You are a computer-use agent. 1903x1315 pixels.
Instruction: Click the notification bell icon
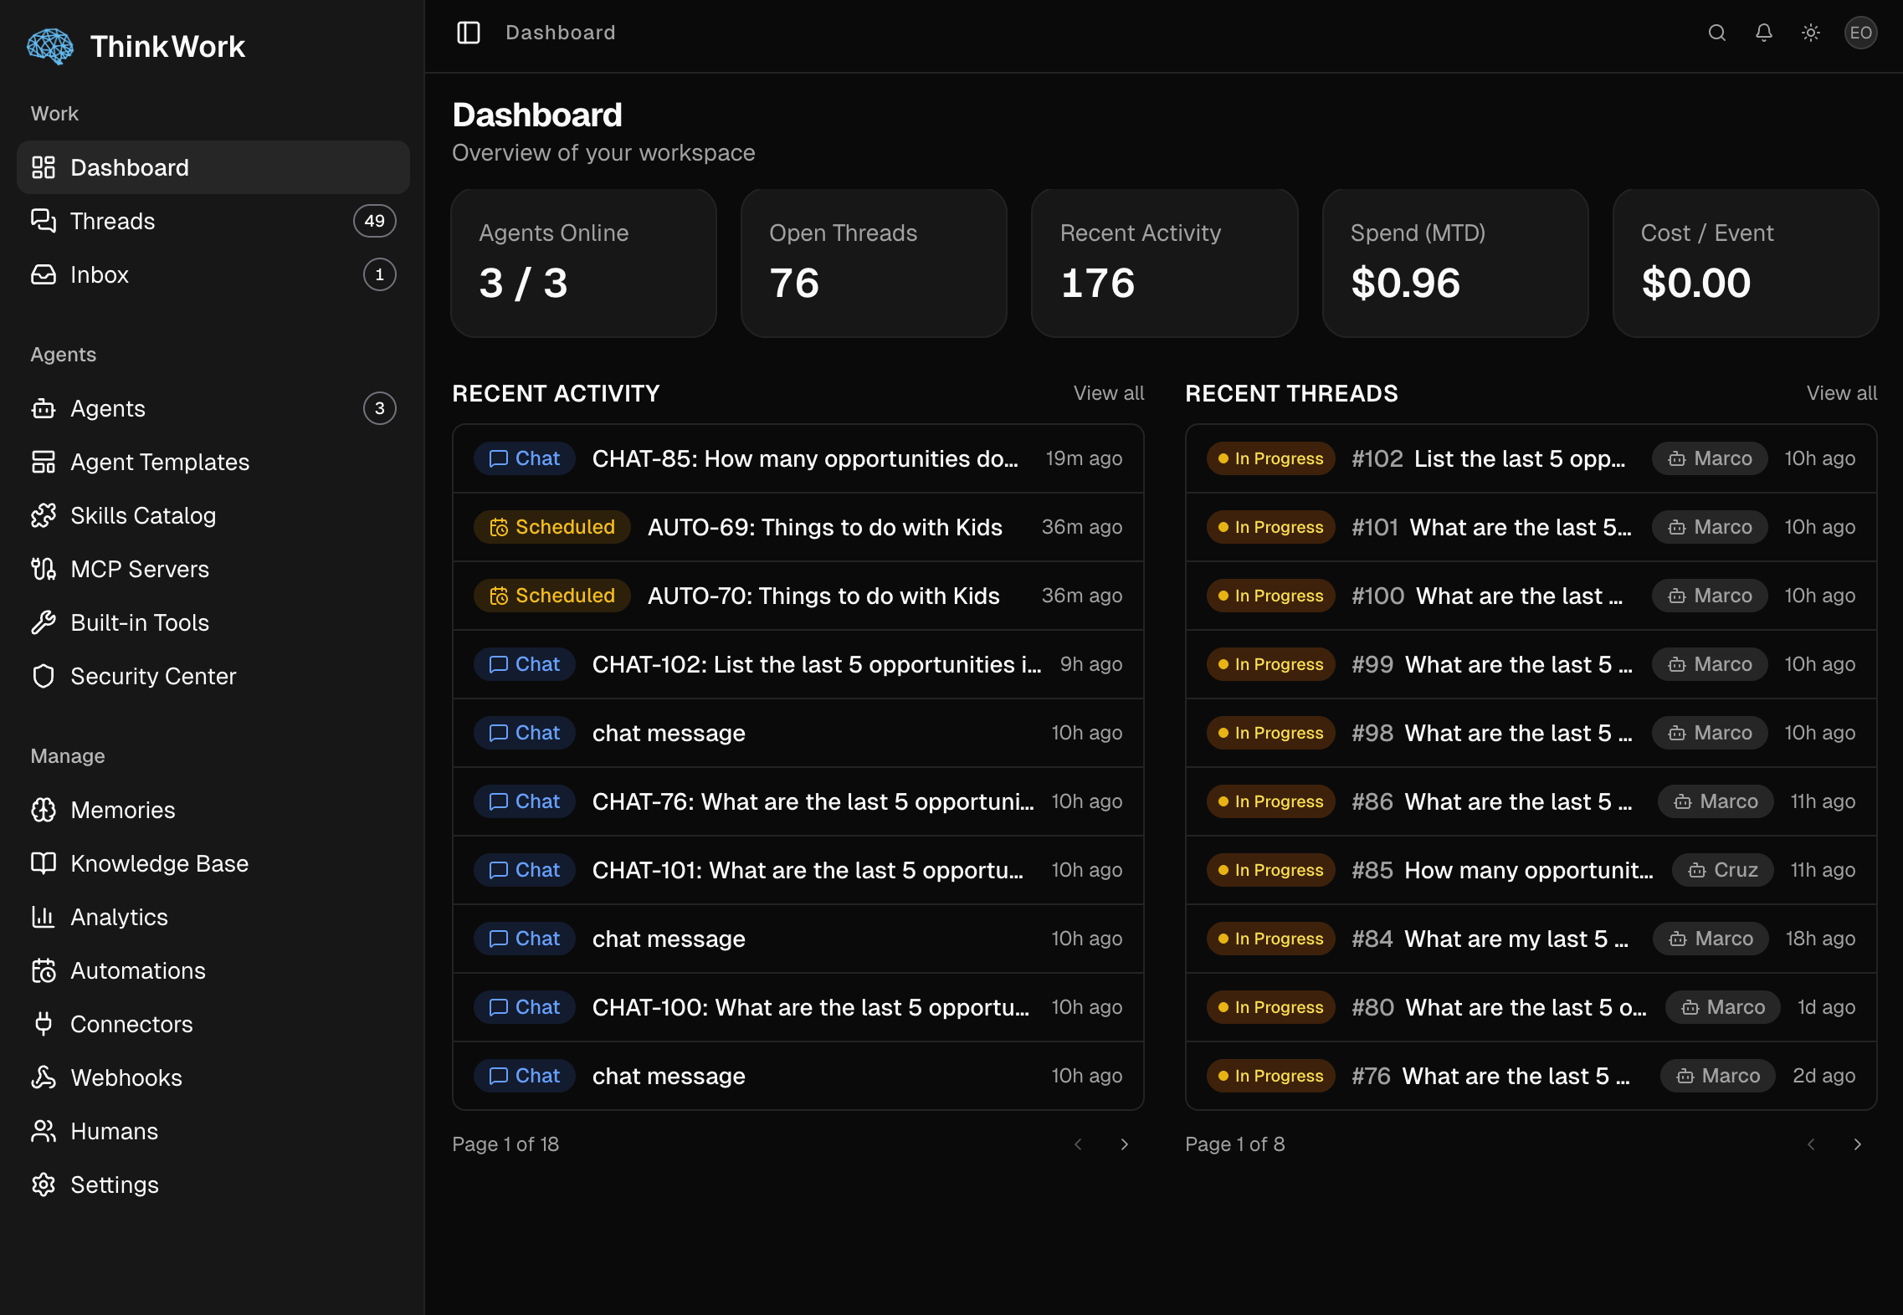[x=1763, y=33]
